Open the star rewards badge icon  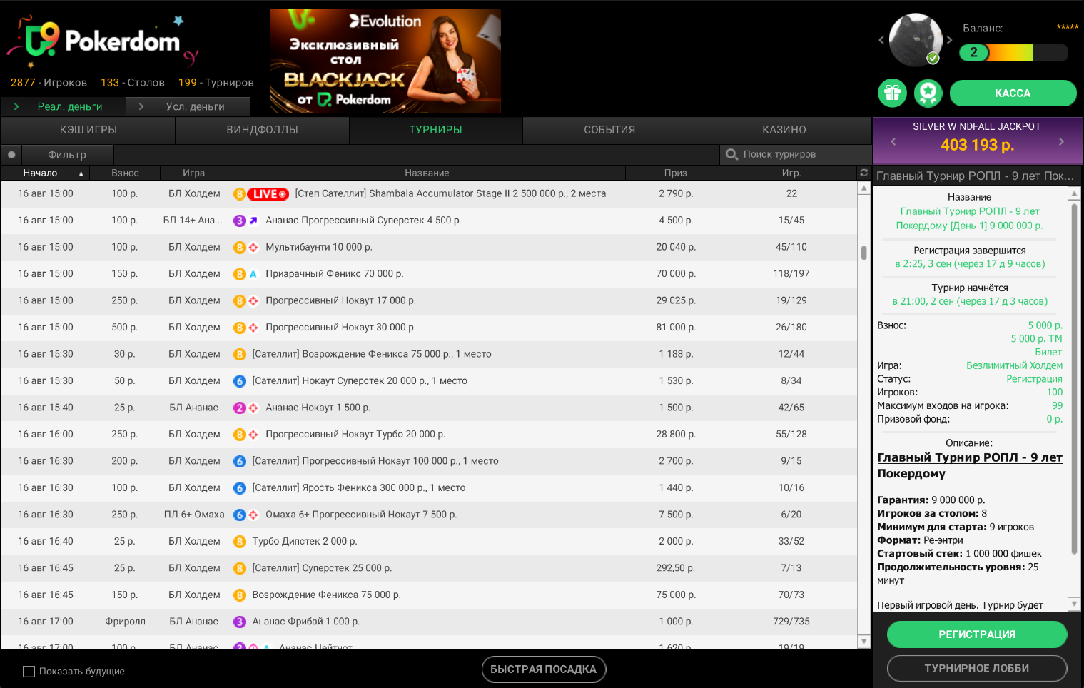tap(928, 93)
